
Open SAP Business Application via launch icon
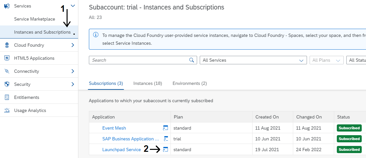pyautogui.click(x=166, y=139)
